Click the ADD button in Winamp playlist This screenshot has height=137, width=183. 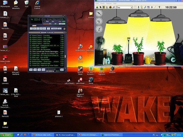tap(31, 70)
